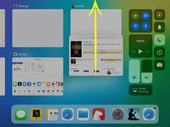Screen dimensions: 170x127
Task: Open author name link beside author photo
Action: click(x=114, y=71)
